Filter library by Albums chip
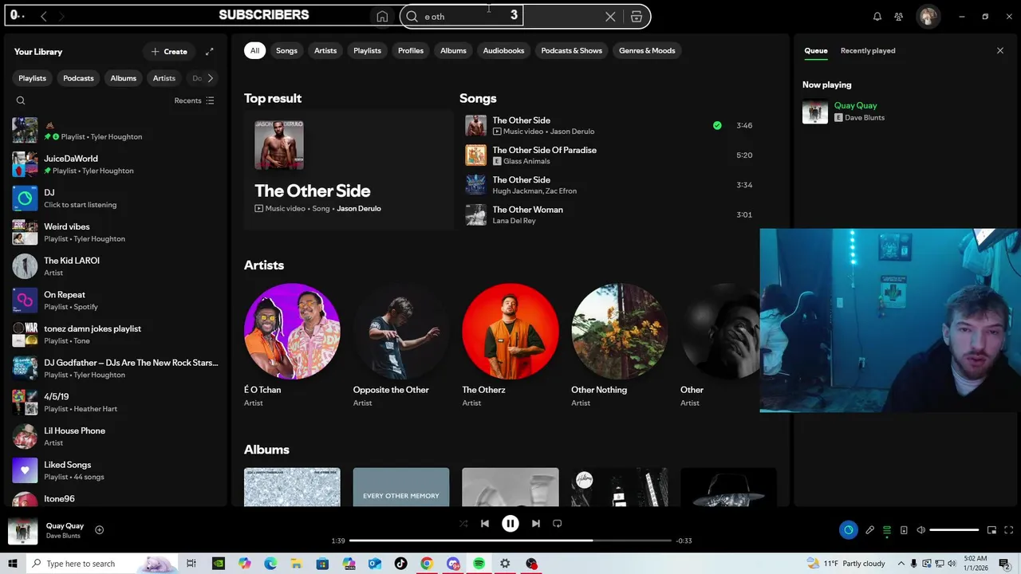The image size is (1021, 574). pos(123,78)
